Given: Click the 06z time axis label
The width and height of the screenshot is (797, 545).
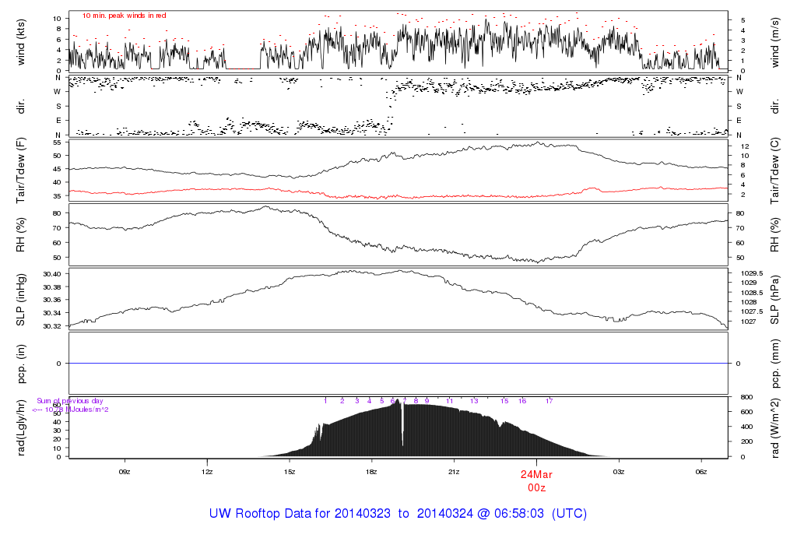Looking at the screenshot, I should click(700, 471).
